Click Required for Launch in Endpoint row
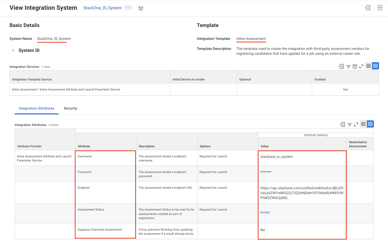Image resolution: width=388 pixels, height=244 pixels. pos(213,188)
